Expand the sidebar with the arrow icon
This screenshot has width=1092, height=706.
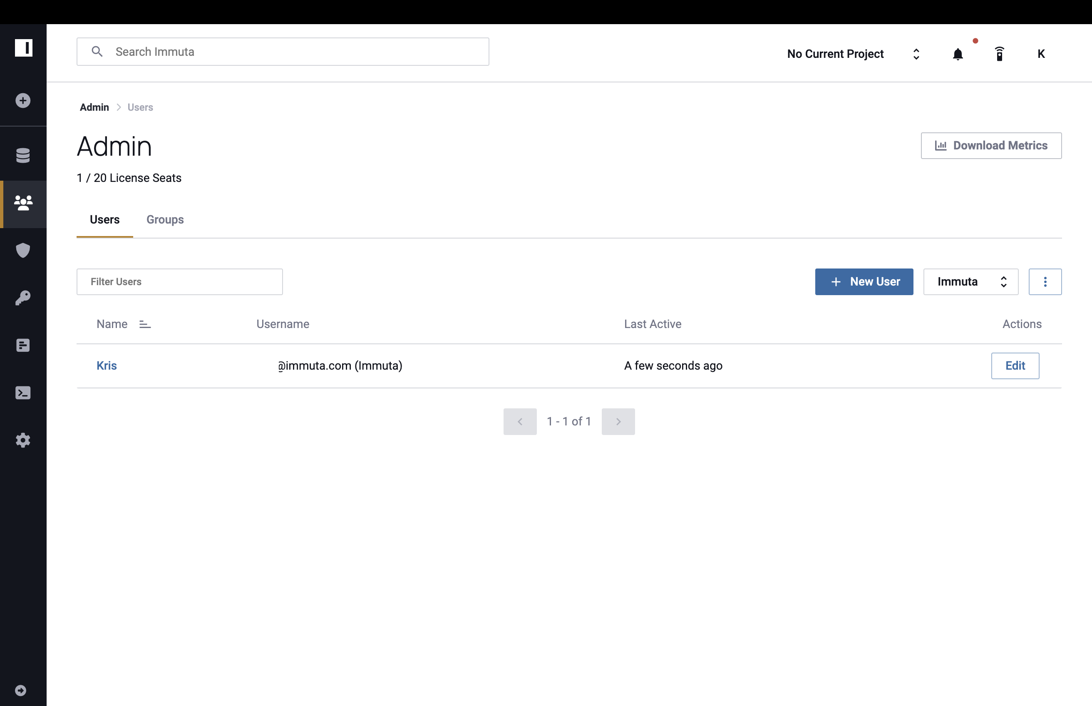coord(21,690)
